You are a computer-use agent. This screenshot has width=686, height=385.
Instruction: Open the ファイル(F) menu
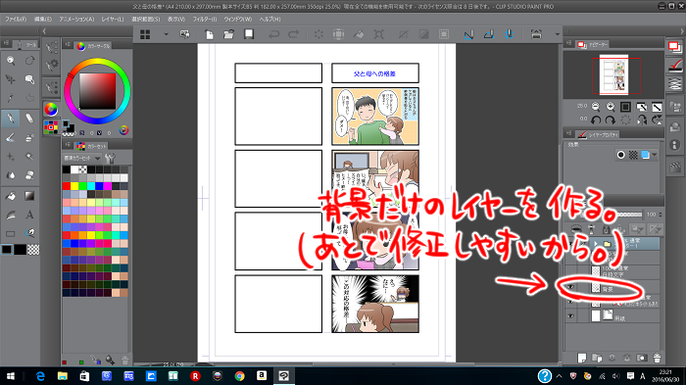click(16, 20)
